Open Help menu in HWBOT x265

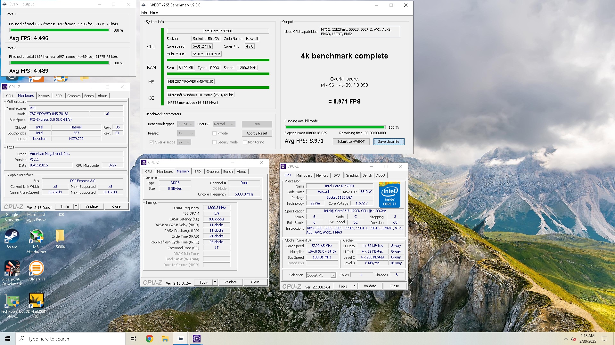[x=154, y=12]
